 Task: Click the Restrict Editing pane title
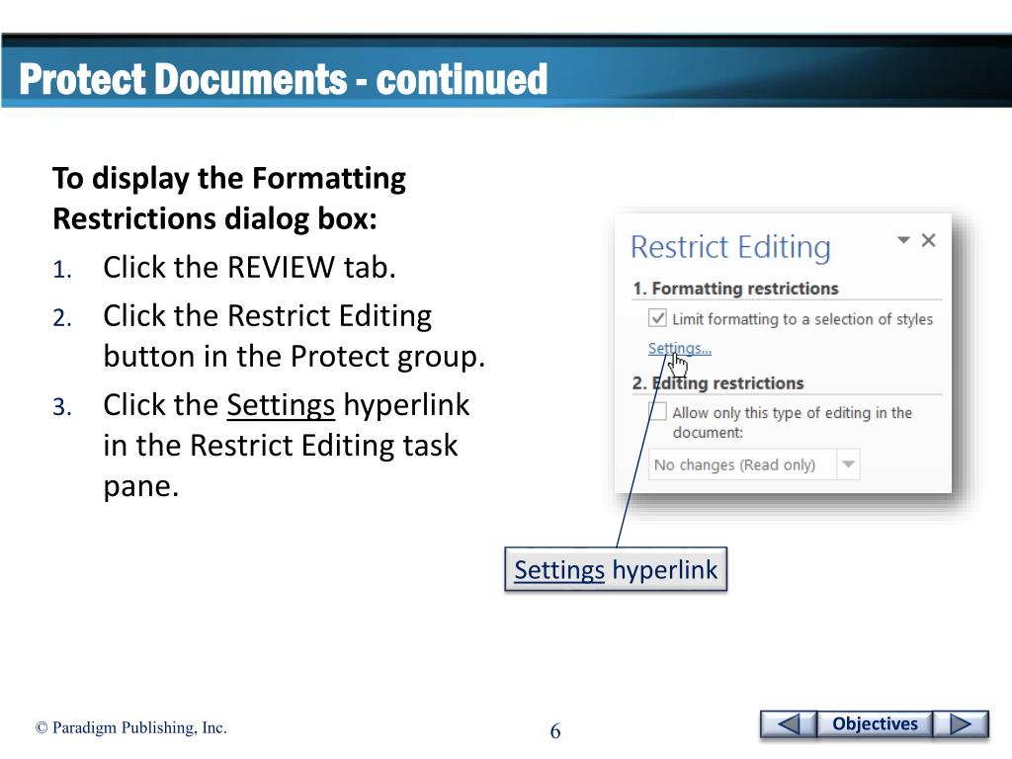[730, 247]
